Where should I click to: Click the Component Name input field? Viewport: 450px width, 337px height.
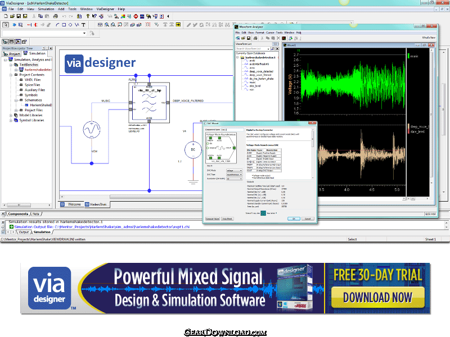click(x=232, y=130)
